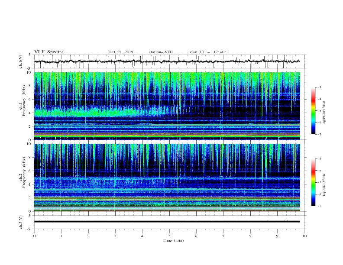Click the ch.2 spectrogram color scale bar
Screen dimensions: 343x265
coord(314,182)
